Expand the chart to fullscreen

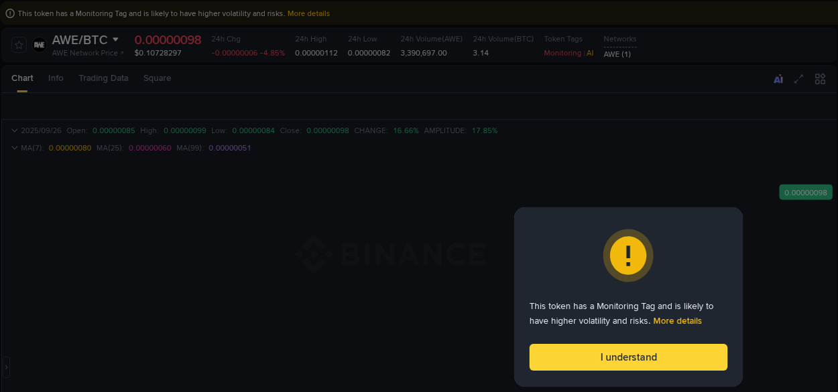coord(798,78)
